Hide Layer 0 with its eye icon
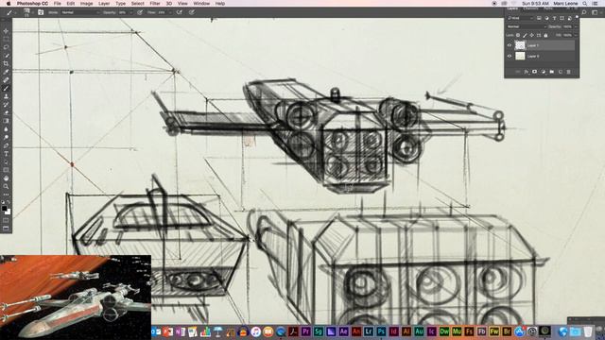Screen dimensions: 605x340 pyautogui.click(x=510, y=57)
